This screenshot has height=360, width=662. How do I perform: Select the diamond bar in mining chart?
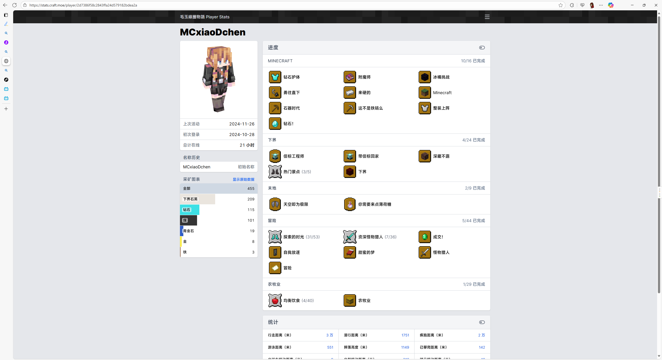(x=190, y=210)
